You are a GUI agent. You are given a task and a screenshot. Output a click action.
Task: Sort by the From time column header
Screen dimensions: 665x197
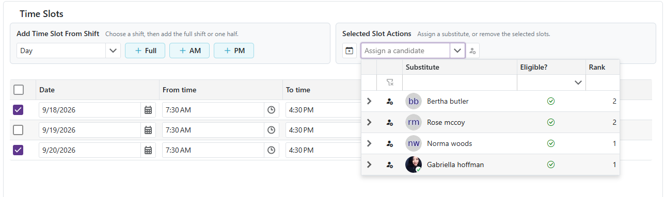coord(220,90)
